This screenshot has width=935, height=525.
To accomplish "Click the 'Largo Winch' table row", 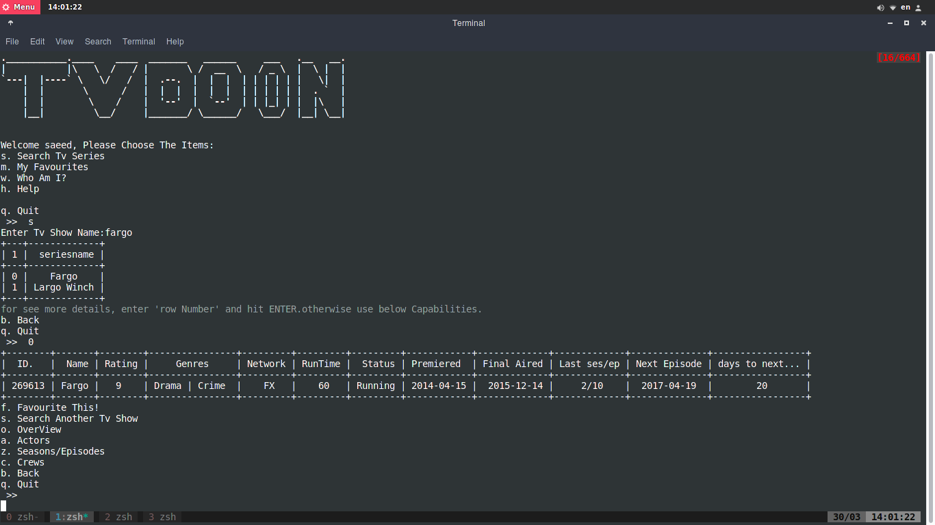I will (x=53, y=288).
